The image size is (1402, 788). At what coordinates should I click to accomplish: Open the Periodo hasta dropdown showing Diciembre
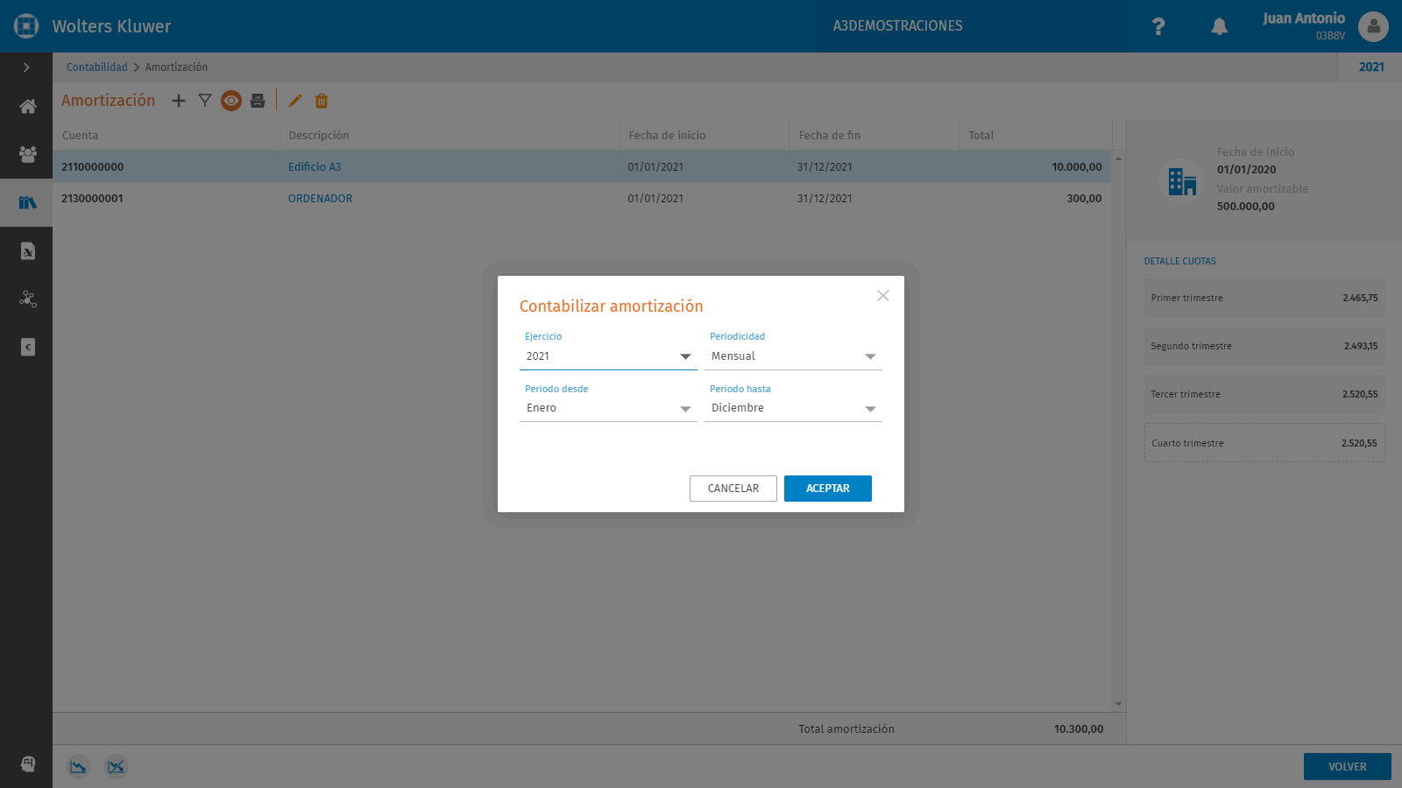pyautogui.click(x=793, y=408)
